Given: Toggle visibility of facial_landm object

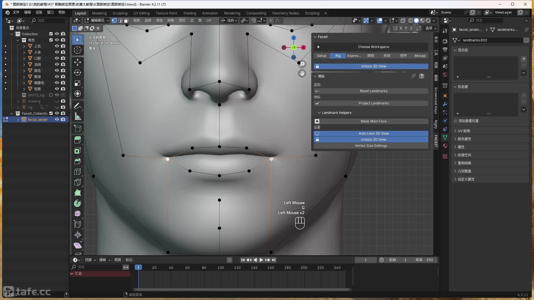Looking at the screenshot, I should pos(57,119).
